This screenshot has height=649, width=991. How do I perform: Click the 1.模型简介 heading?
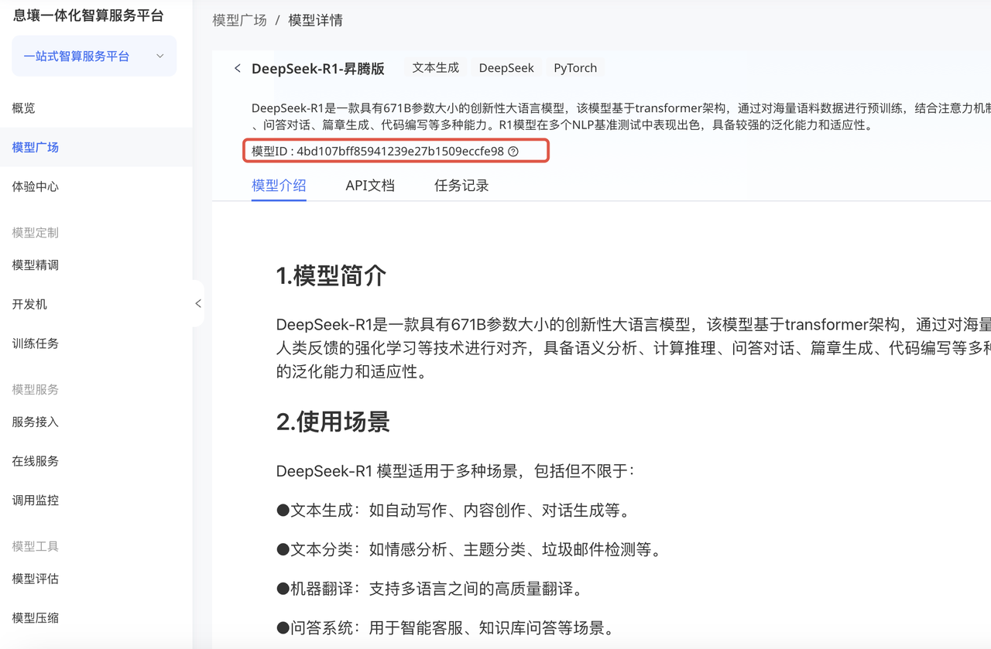pos(331,276)
